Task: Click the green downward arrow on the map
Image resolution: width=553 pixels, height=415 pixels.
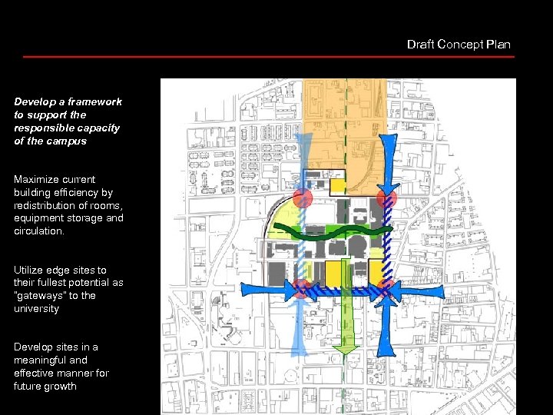Action: [346, 307]
